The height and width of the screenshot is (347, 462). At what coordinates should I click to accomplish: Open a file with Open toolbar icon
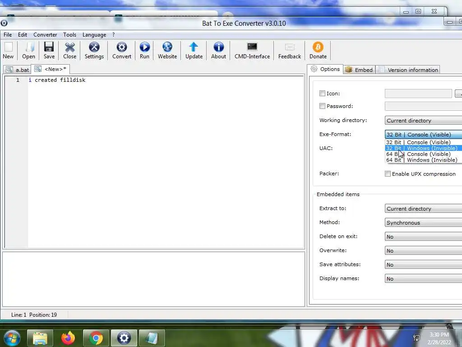[28, 51]
